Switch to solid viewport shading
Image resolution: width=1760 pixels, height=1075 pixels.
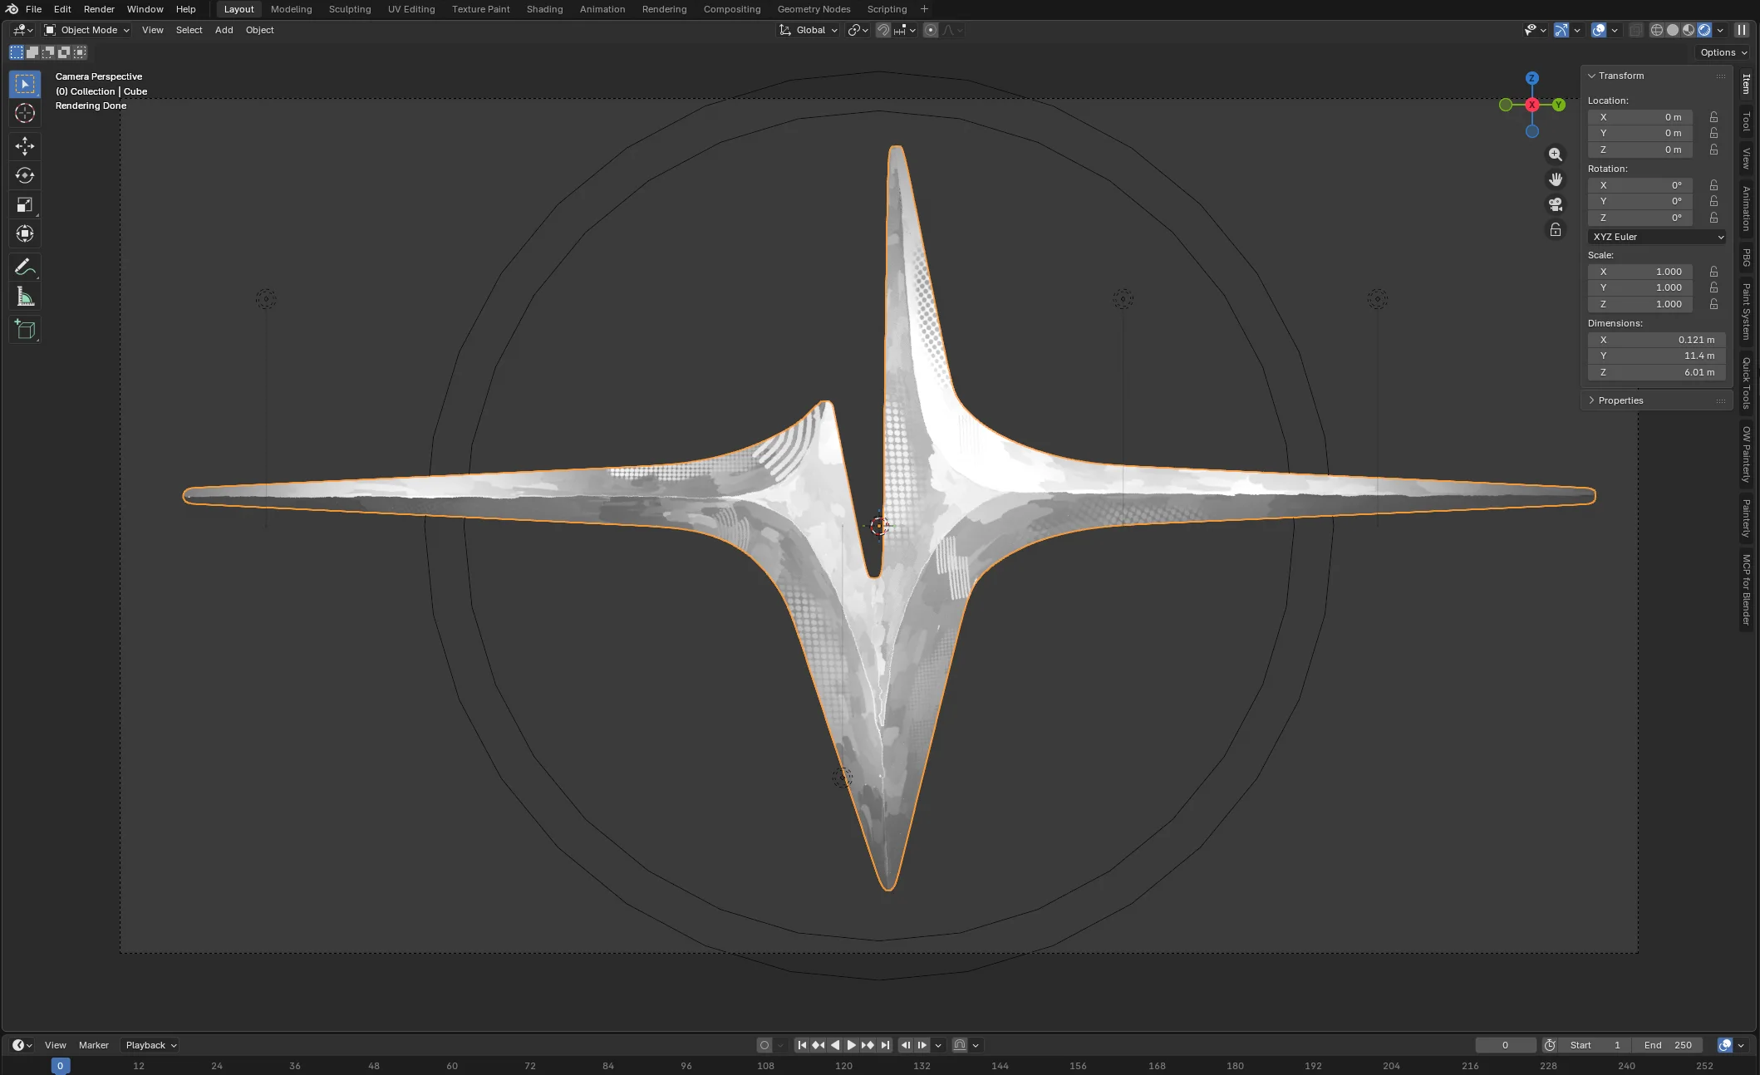[x=1673, y=30]
